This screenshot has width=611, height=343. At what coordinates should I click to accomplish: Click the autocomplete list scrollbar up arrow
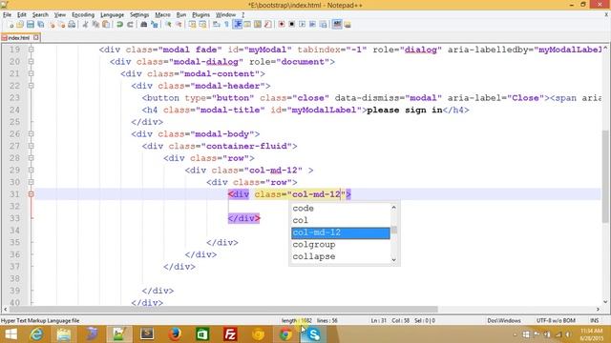pyautogui.click(x=394, y=208)
